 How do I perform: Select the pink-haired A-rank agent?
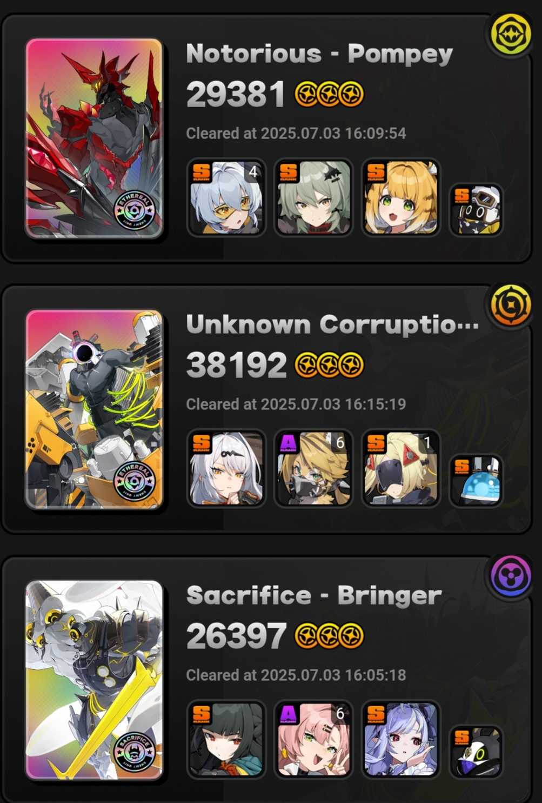313,739
